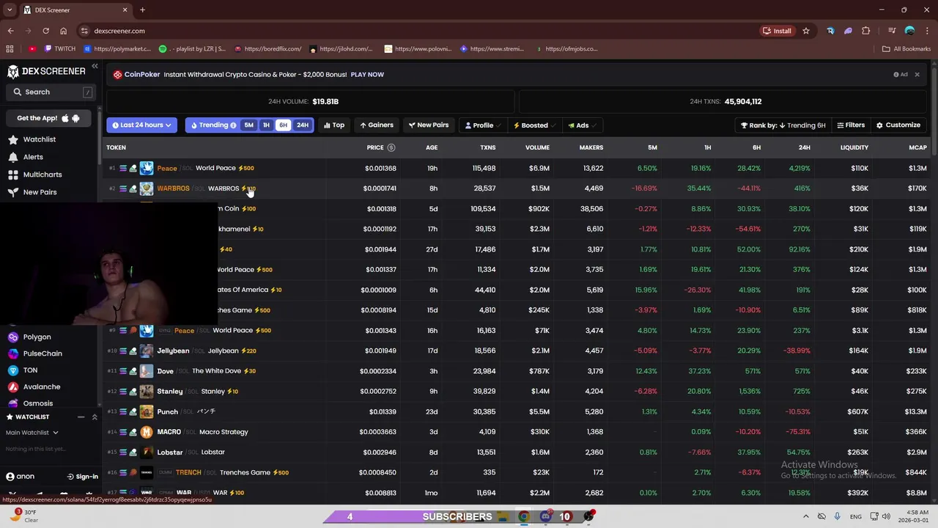
Task: Select the Avalanche chain icon
Action: point(13,387)
